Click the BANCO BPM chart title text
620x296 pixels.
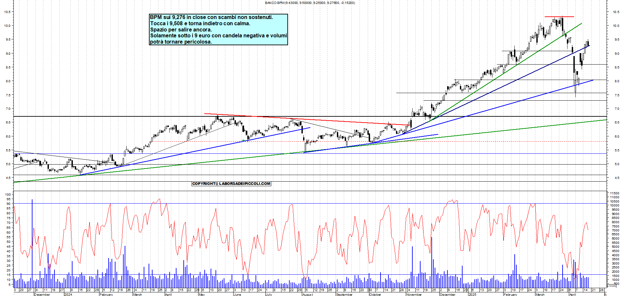click(x=310, y=3)
